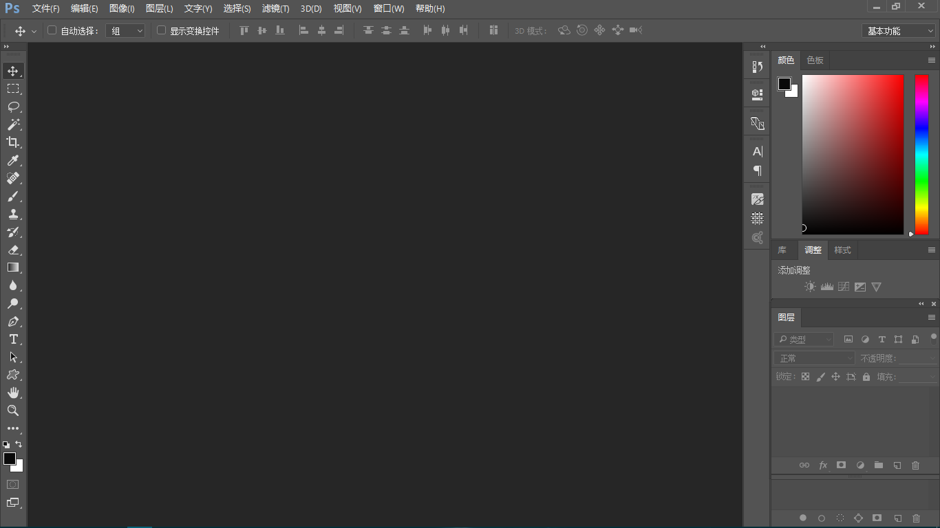Toggle lock transparent pixels

point(805,377)
